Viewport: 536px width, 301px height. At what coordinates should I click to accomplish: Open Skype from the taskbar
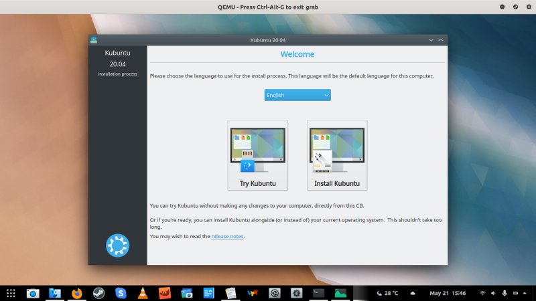pos(121,293)
